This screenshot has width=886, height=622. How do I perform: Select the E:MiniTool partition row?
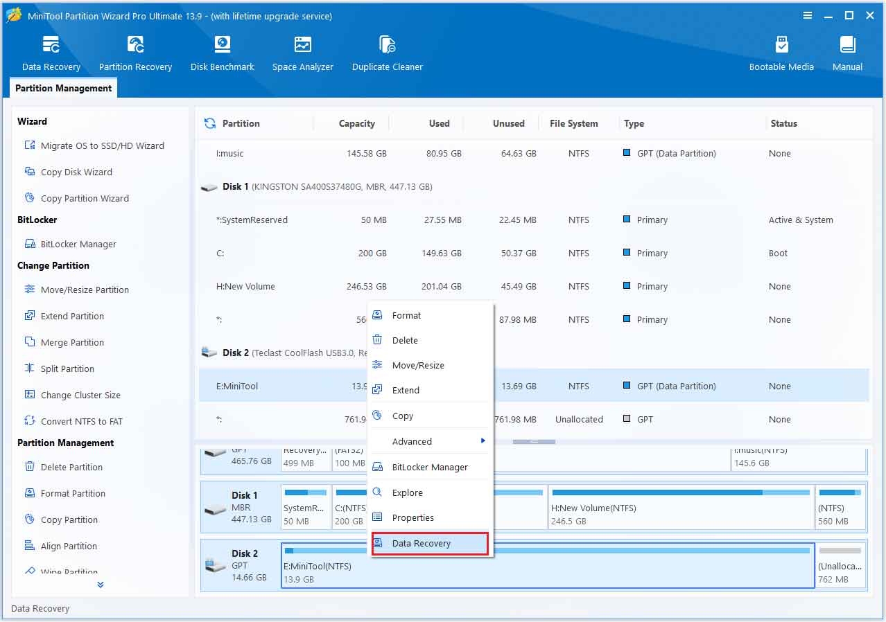[534, 386]
